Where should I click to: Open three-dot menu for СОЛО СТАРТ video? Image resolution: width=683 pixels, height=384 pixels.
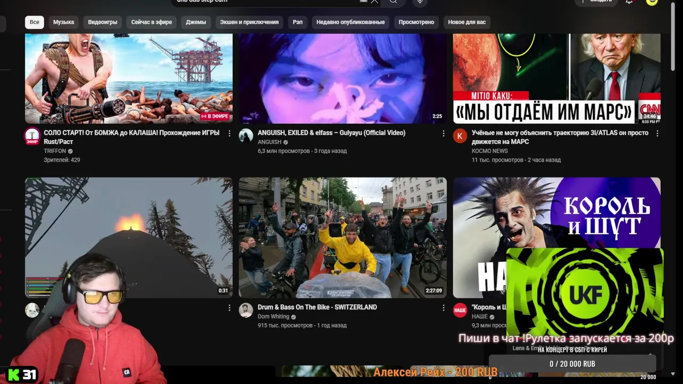(x=229, y=133)
